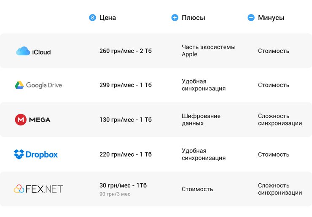The height and width of the screenshot is (217, 312).
Task: Click the Google Drive triangle logo
Action: (19, 85)
